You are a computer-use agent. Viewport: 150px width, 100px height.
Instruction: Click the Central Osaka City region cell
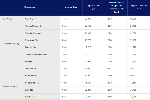tap(11, 44)
